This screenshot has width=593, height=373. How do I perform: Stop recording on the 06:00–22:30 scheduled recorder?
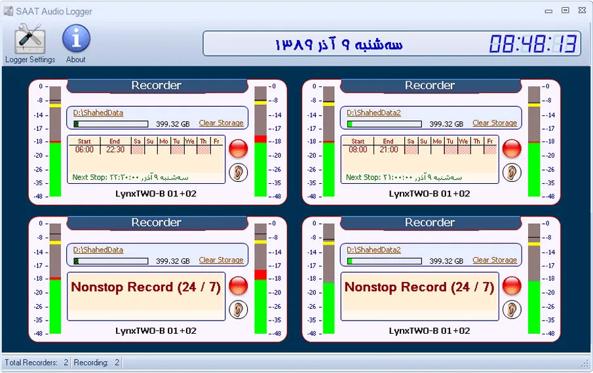[x=239, y=149]
